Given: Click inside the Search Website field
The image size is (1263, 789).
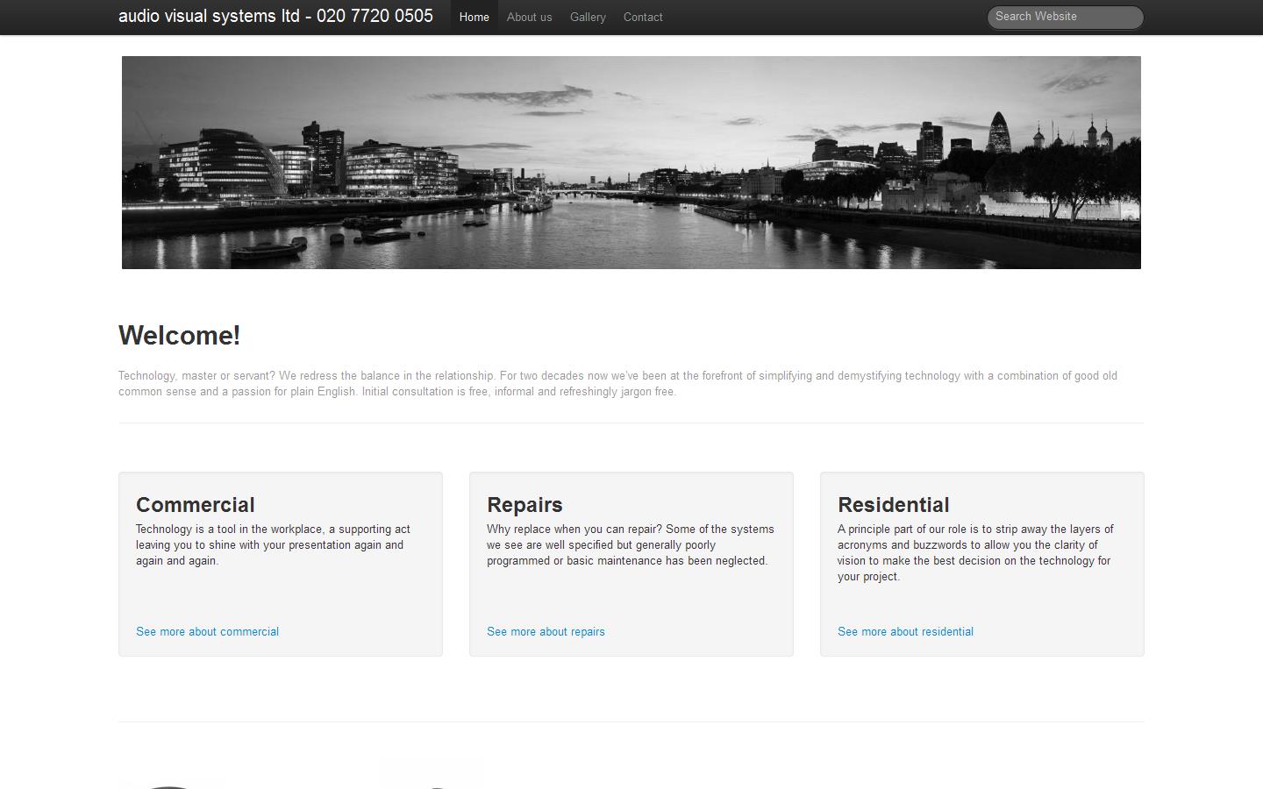Looking at the screenshot, I should coord(1064,17).
